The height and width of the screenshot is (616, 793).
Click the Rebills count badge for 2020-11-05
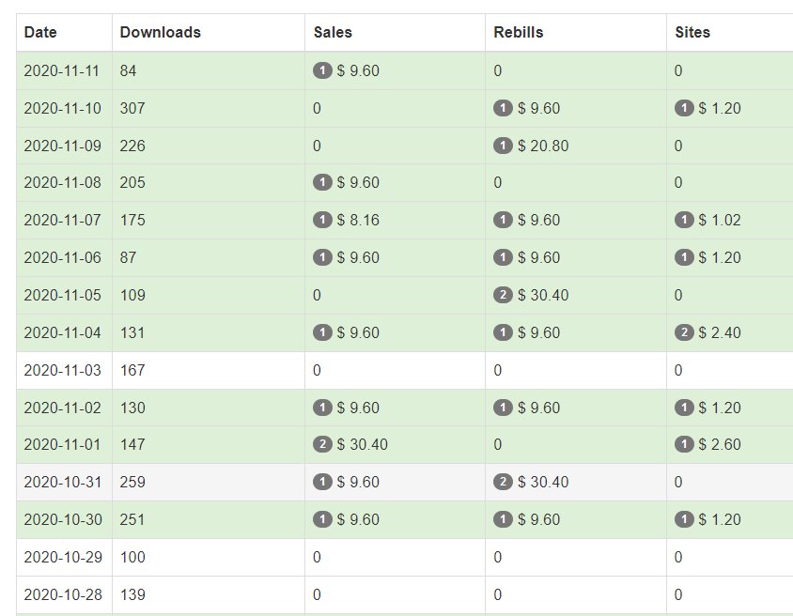click(x=503, y=295)
